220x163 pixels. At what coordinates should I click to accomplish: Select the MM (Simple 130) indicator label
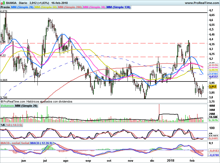click(118, 7)
